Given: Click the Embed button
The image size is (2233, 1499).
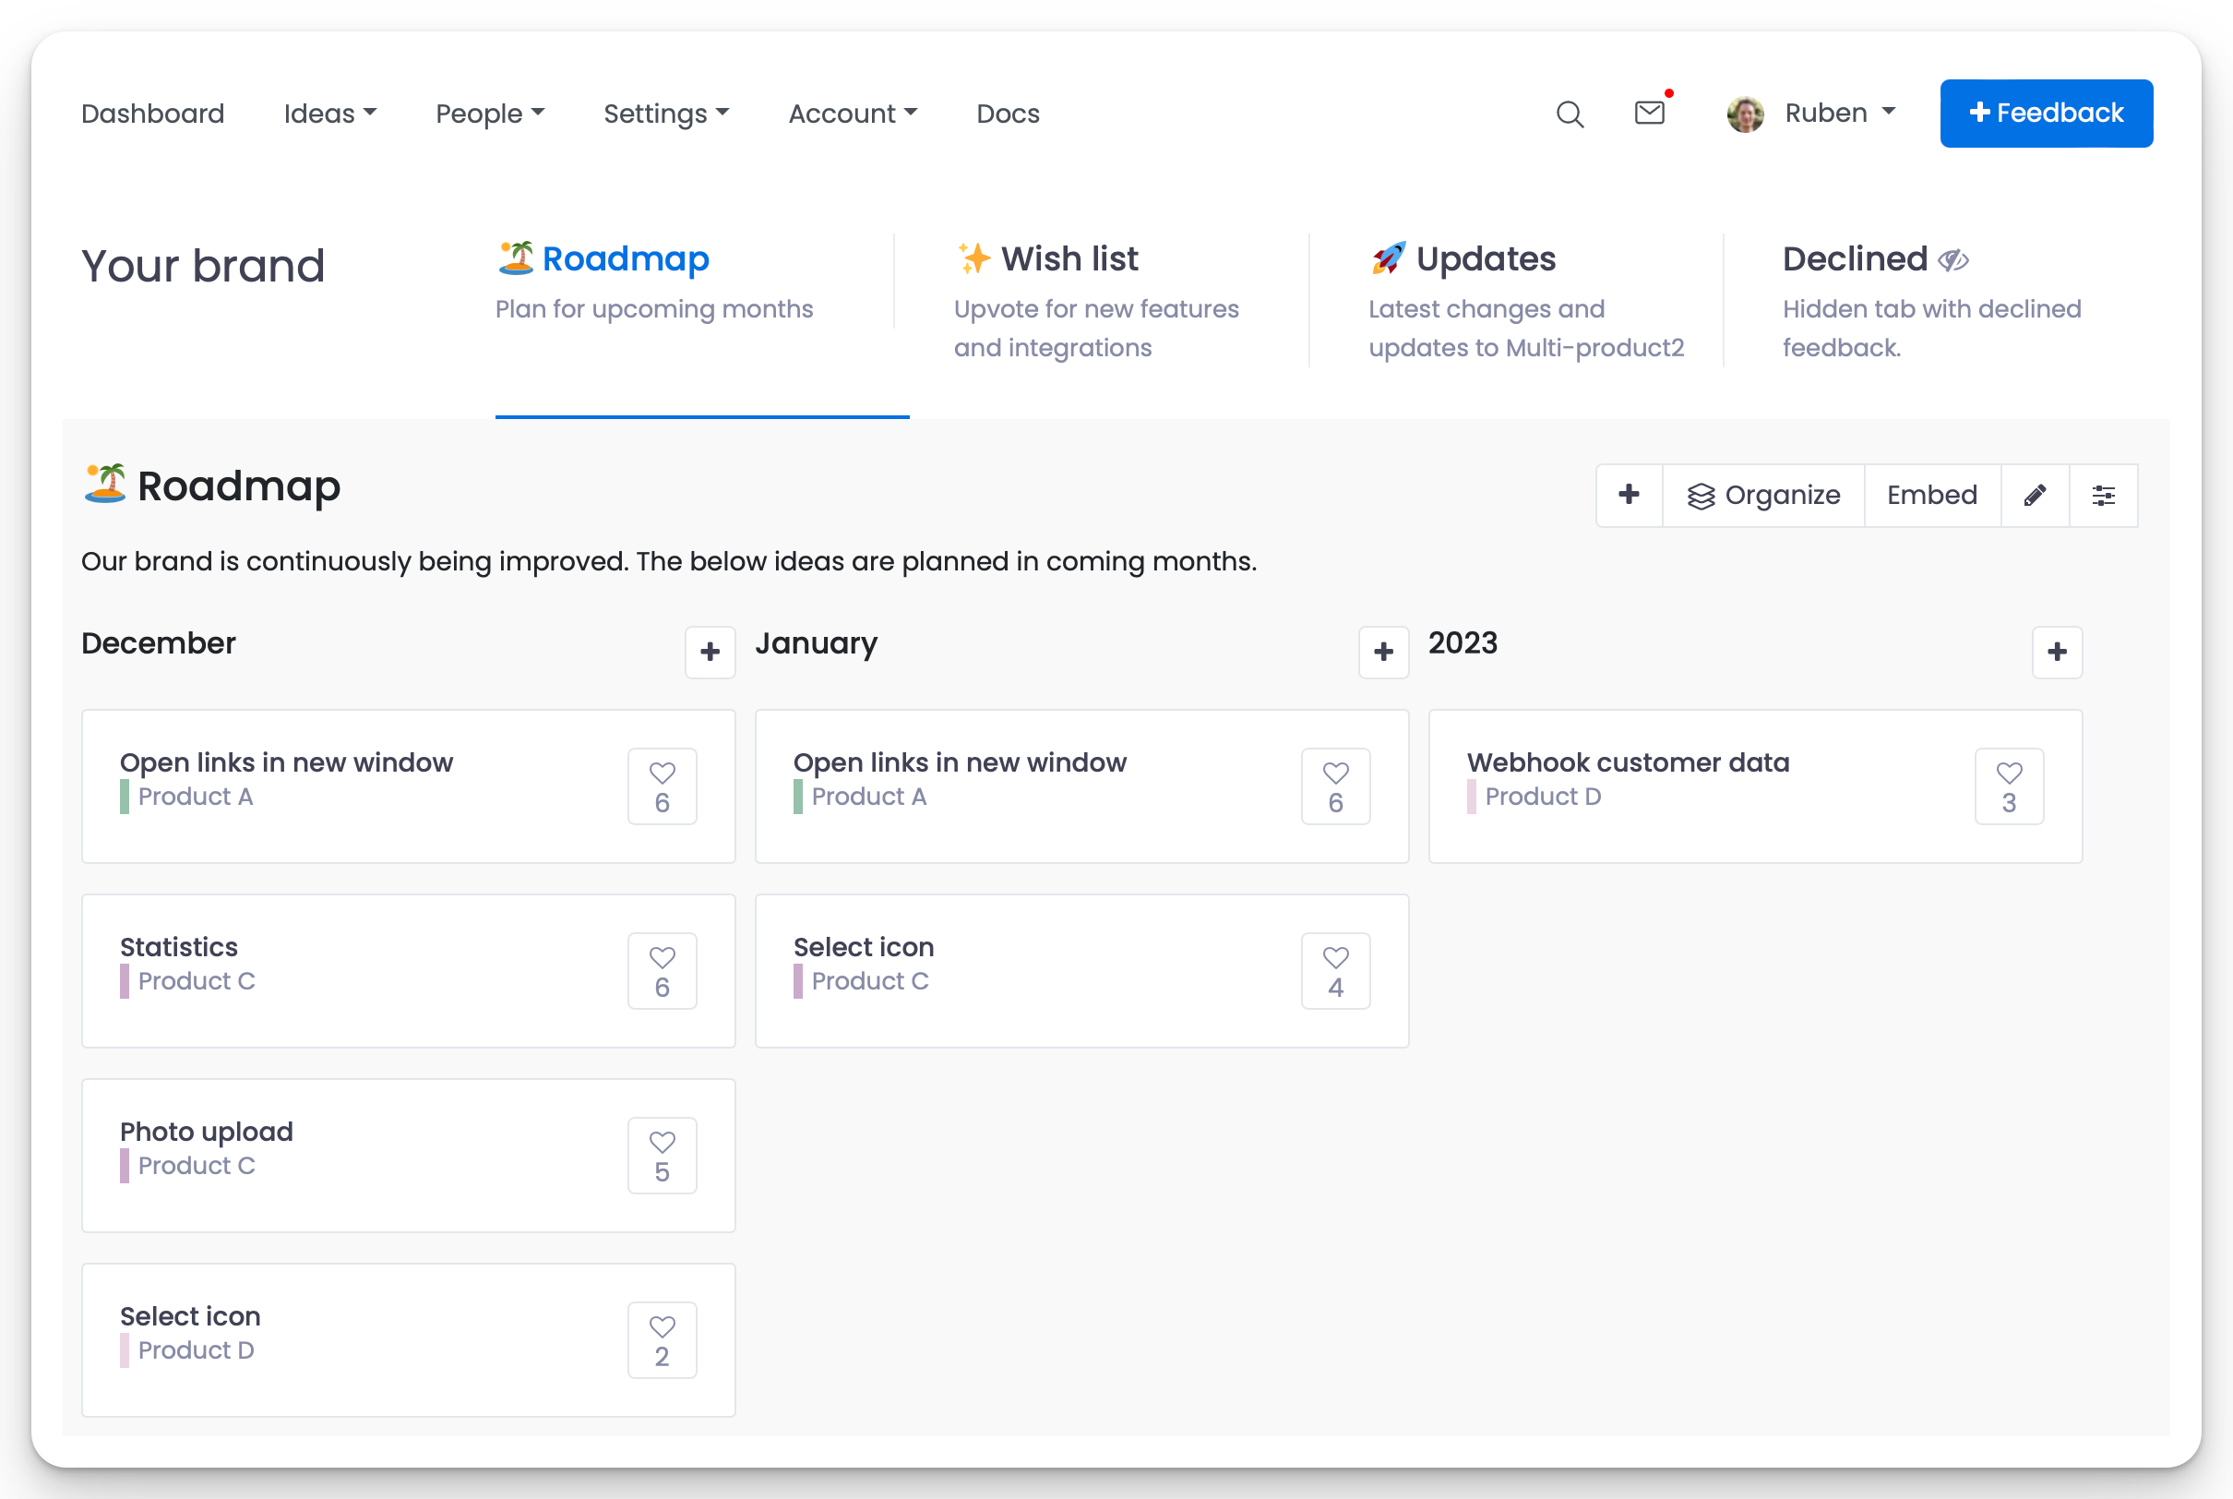Looking at the screenshot, I should (x=1931, y=495).
